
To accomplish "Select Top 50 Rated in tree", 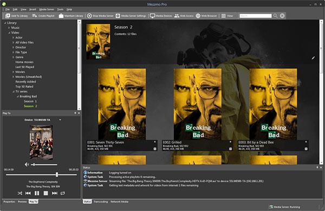I will (24, 87).
